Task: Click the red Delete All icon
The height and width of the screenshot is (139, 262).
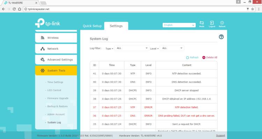Action: [204, 58]
